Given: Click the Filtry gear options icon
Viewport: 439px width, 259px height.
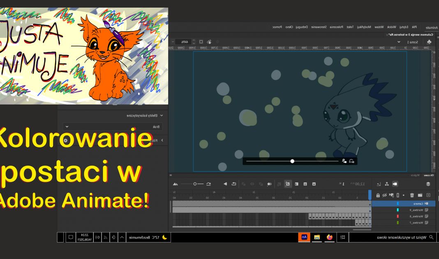Looking at the screenshot, I should [x=65, y=140].
